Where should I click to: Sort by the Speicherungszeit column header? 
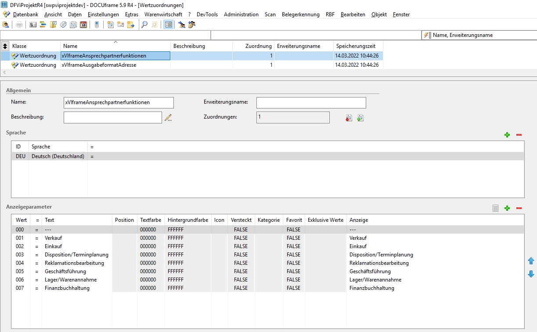[358, 46]
